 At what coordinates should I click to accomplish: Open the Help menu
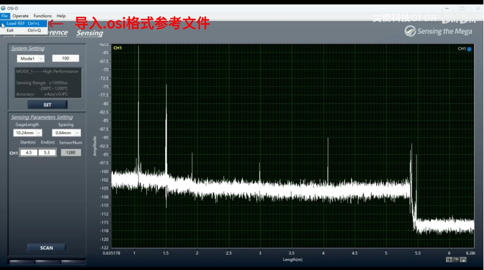[61, 16]
